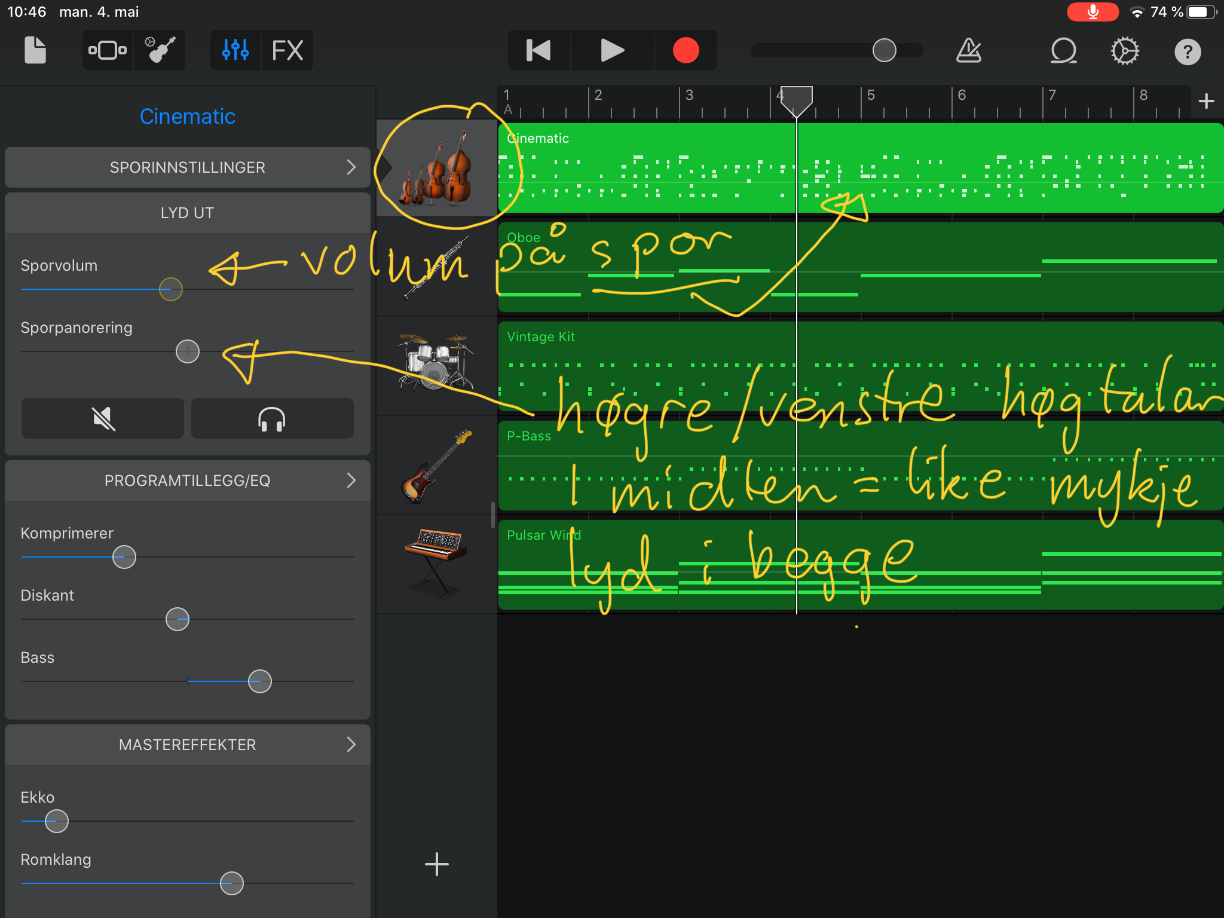Image resolution: width=1224 pixels, height=918 pixels.
Task: Expand PROGRAMTILLEGG/EQ section
Action: click(x=188, y=481)
